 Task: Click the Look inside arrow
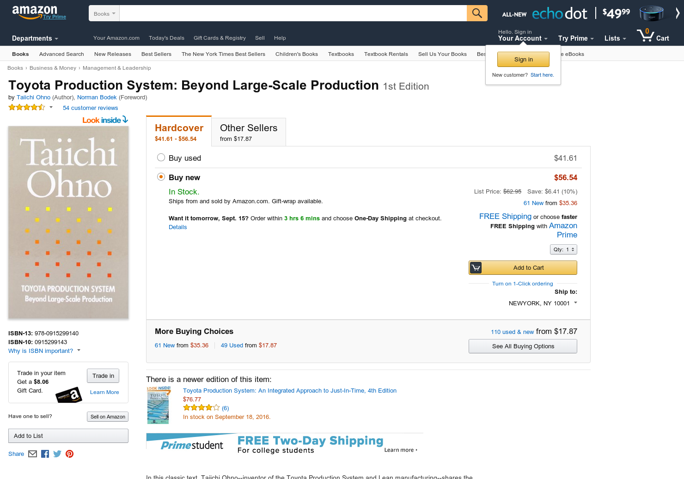[x=125, y=120]
